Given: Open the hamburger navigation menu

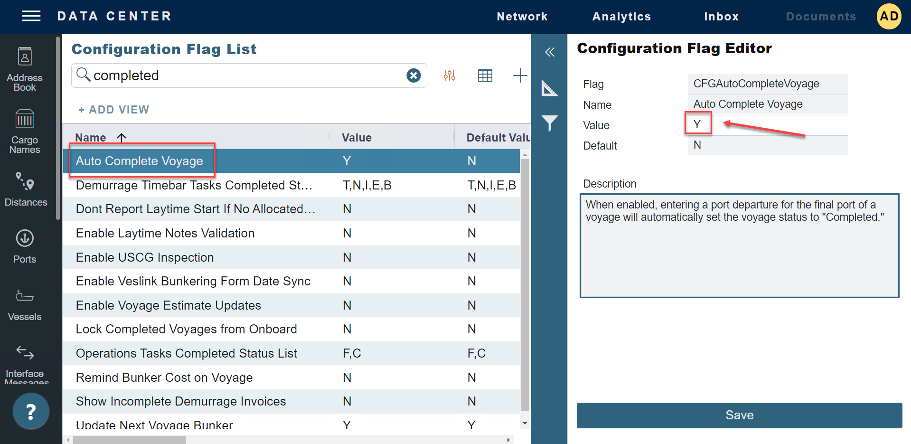Looking at the screenshot, I should (x=31, y=16).
